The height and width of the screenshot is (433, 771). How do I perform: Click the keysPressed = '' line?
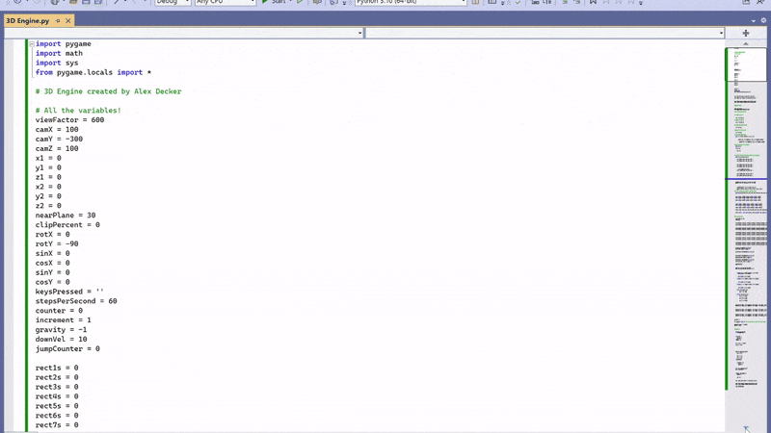click(69, 292)
